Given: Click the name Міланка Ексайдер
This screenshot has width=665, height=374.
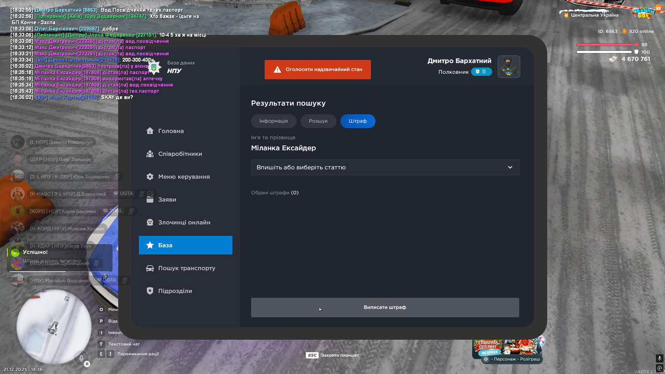Looking at the screenshot, I should pos(284,148).
